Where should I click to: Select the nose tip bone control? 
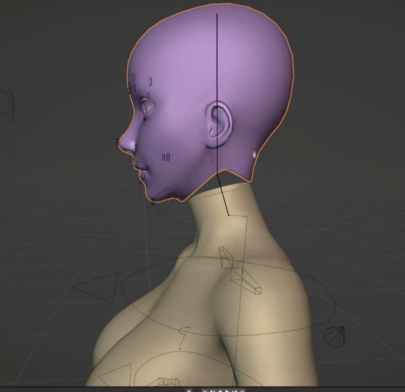click(118, 142)
